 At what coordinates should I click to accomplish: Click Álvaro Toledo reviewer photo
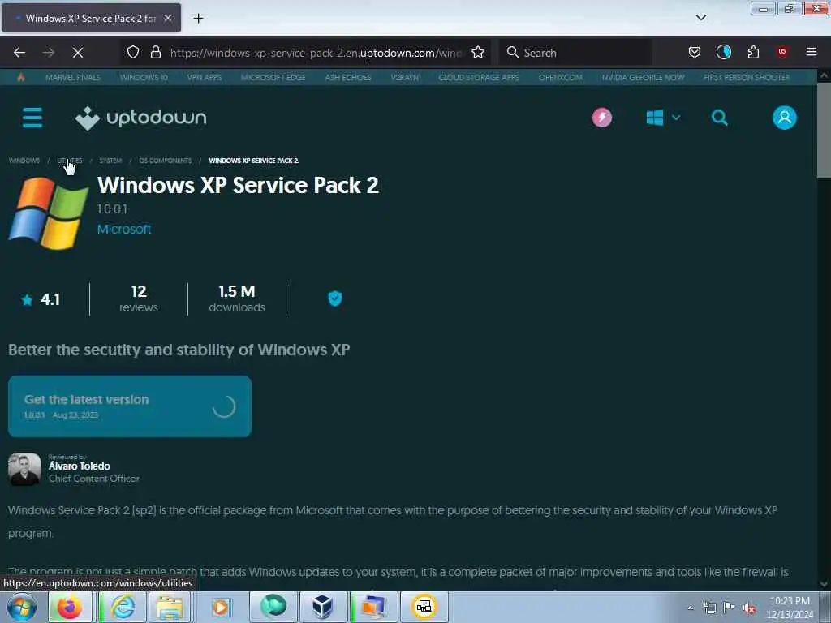point(24,470)
